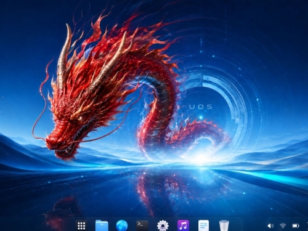
Task: Check the battery status tray icon
Action: (296, 226)
